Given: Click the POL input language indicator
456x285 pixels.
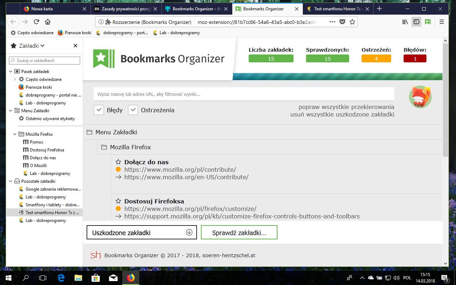Looking at the screenshot, I should [x=407, y=278].
